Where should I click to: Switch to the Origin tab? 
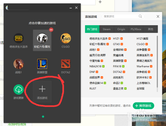click(x=121, y=29)
